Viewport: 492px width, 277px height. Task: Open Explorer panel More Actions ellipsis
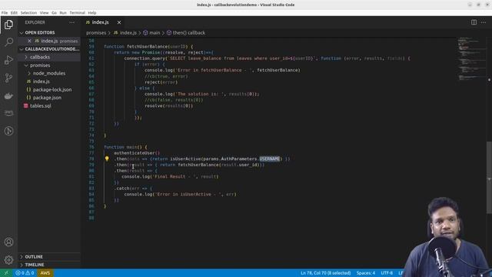coord(71,22)
